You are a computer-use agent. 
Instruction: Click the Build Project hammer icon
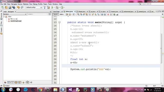click(x=45, y=7)
